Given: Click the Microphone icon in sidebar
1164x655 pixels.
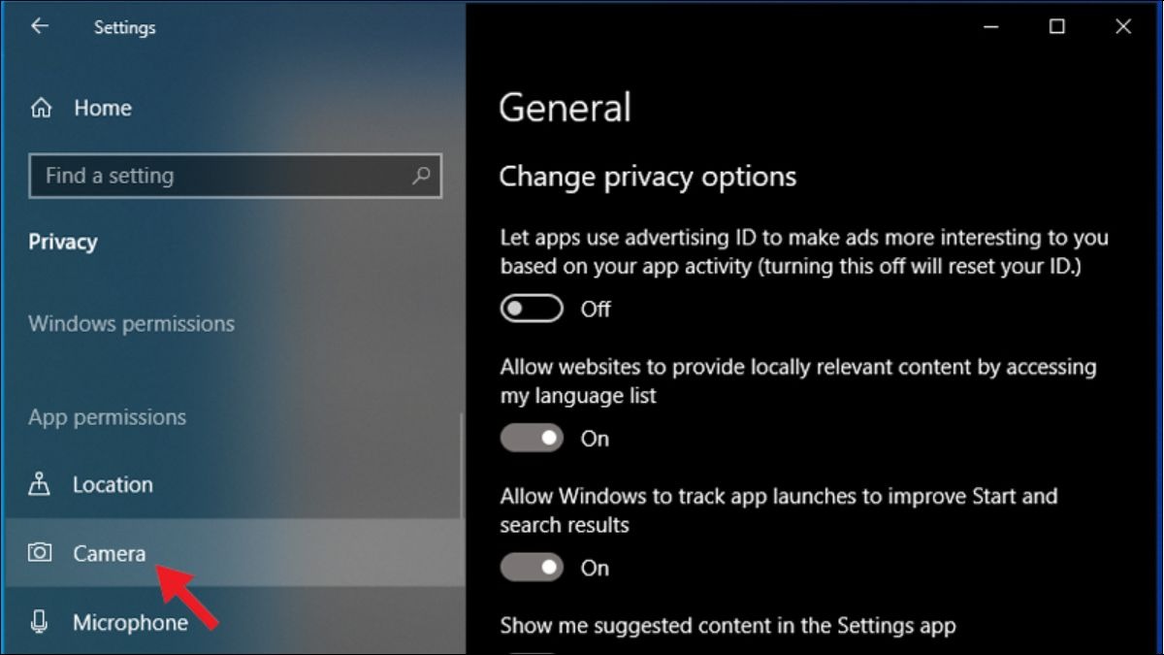Looking at the screenshot, I should pos(40,621).
